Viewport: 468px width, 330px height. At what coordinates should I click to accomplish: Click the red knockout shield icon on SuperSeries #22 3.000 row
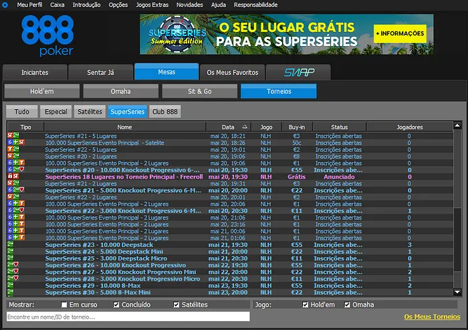[x=22, y=210]
